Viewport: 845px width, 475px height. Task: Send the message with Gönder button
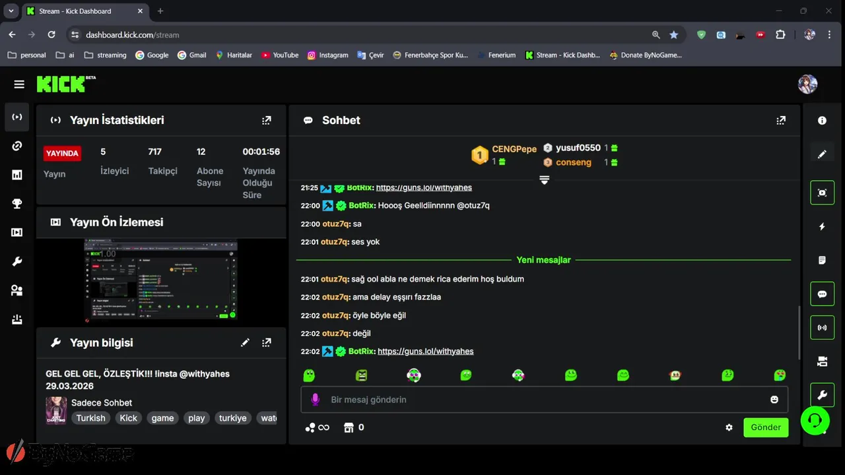(x=766, y=427)
